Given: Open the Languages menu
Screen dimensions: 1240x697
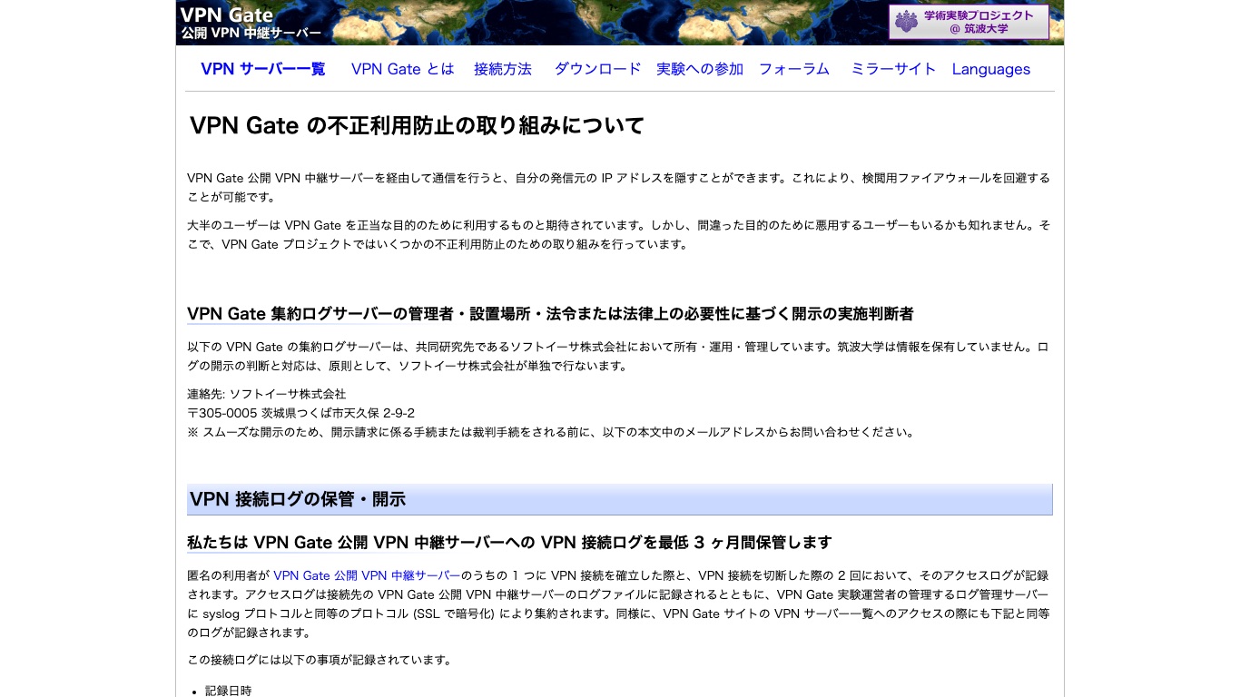Looking at the screenshot, I should coord(991,69).
